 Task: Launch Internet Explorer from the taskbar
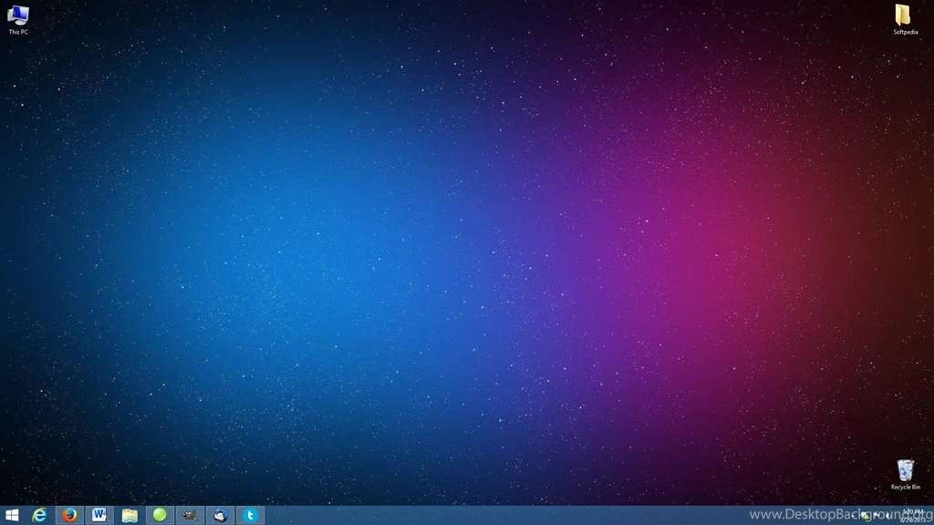click(40, 515)
